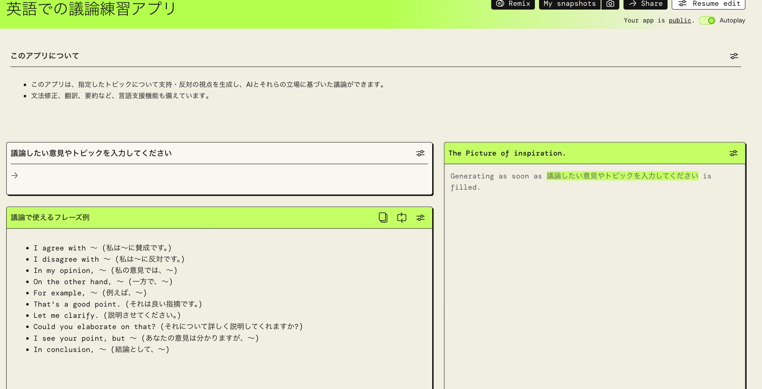Open settings for The Picture of inspiration block
This screenshot has width=762, height=389.
733,154
